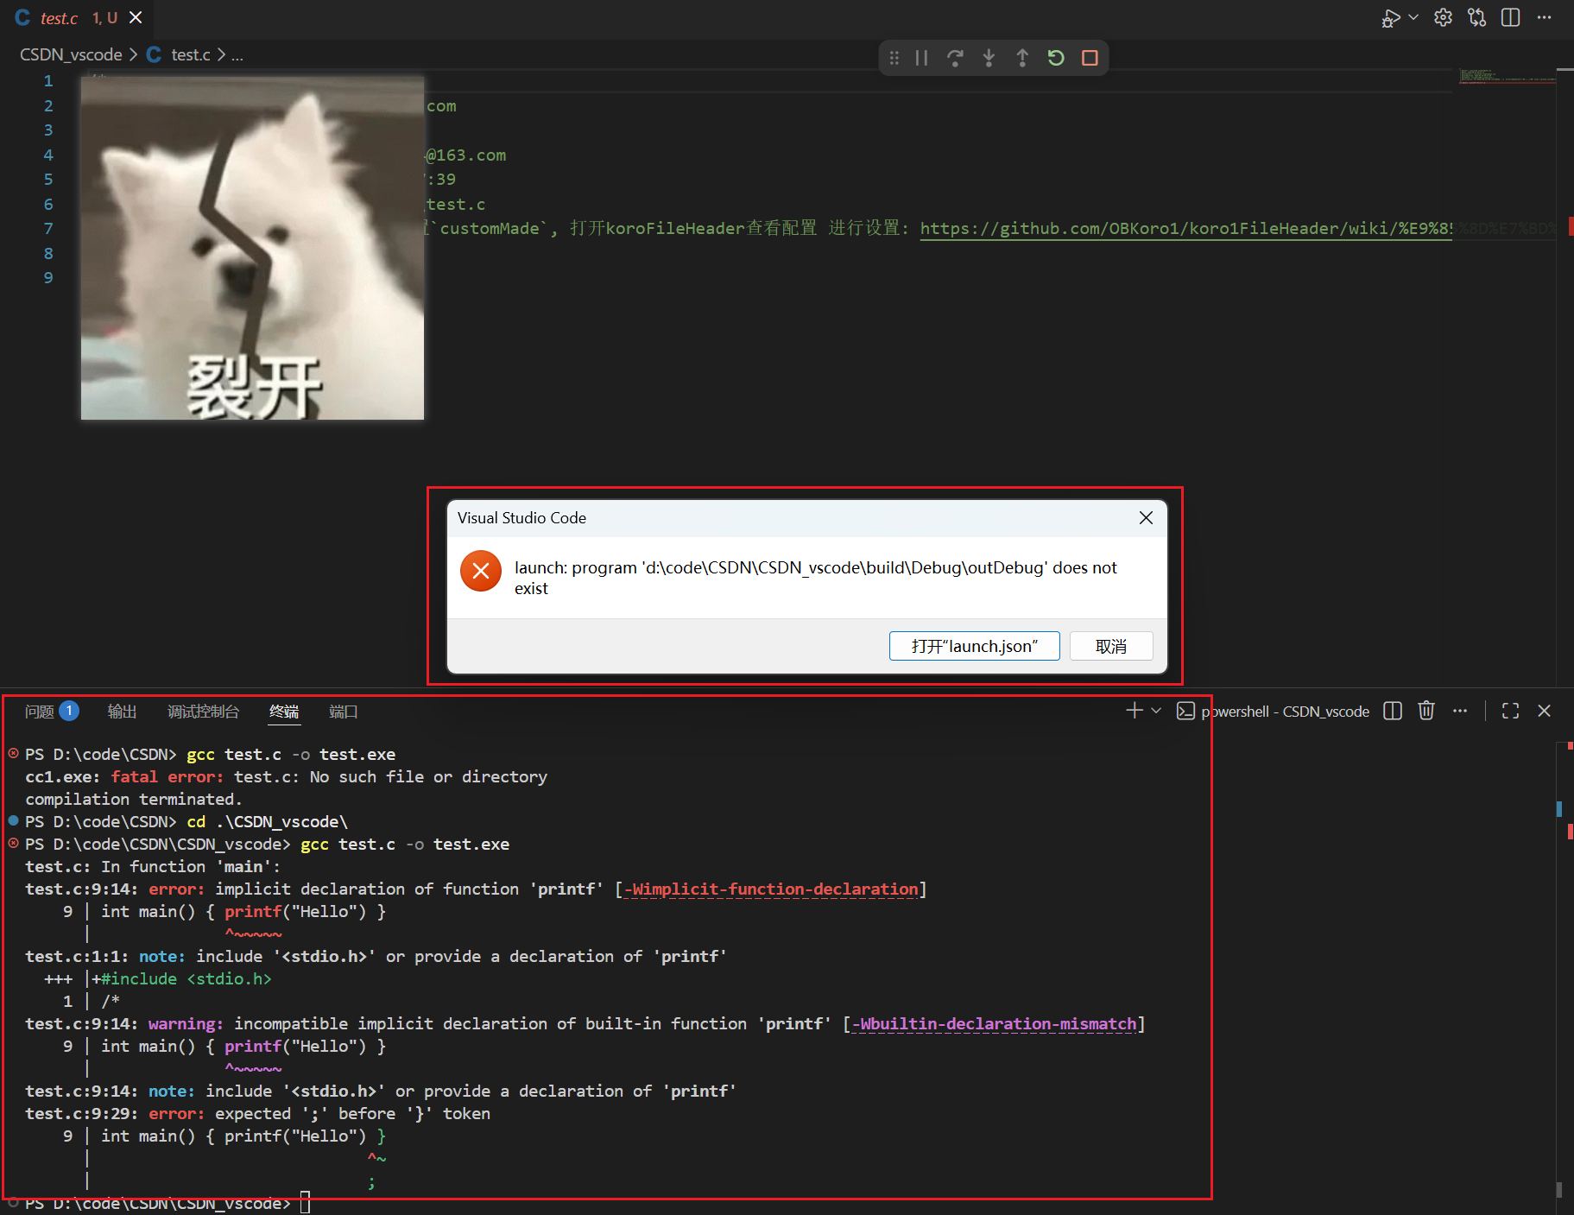Close the bottom terminal panel

[x=1544, y=711]
